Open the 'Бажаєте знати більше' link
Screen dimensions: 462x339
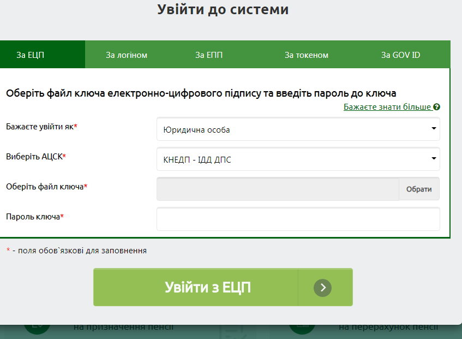pos(387,107)
